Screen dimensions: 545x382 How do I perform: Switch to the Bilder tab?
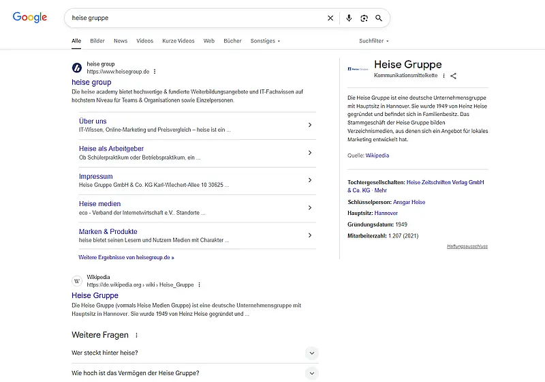click(97, 41)
